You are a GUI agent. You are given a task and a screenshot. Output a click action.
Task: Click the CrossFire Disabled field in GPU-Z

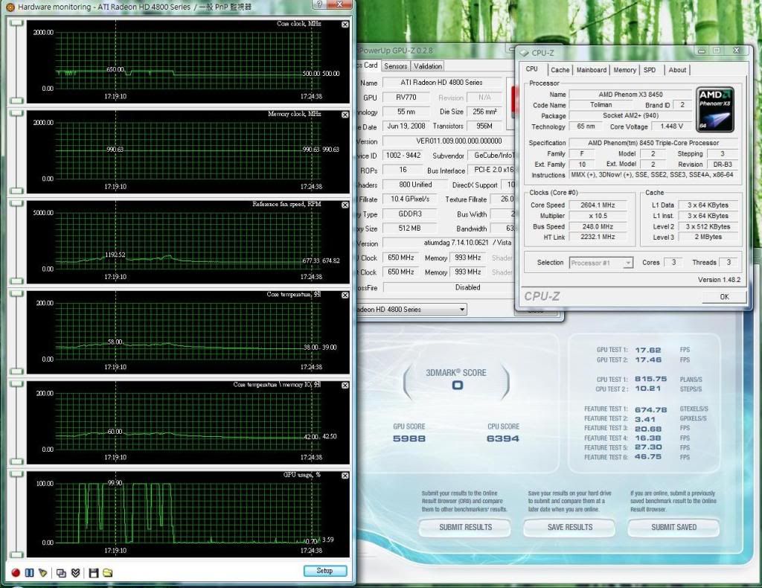click(449, 288)
